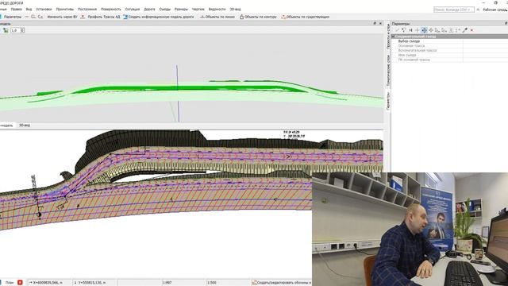This screenshot has width=508, height=286.
Task: Open vertical Параметры side tab
Action: 388,101
